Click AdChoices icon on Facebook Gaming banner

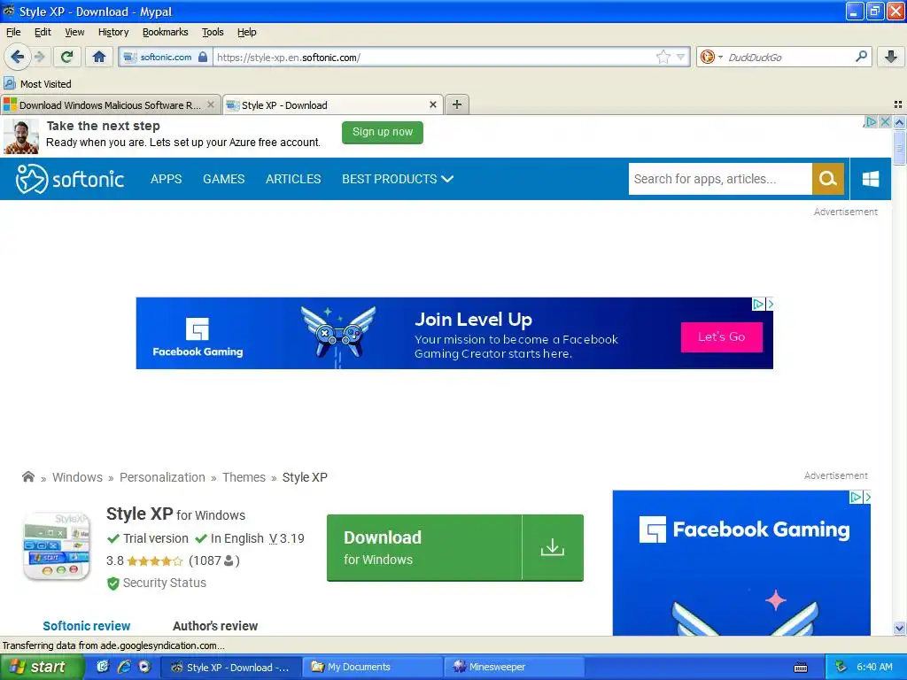click(x=758, y=305)
